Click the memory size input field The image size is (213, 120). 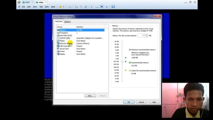click(142, 36)
